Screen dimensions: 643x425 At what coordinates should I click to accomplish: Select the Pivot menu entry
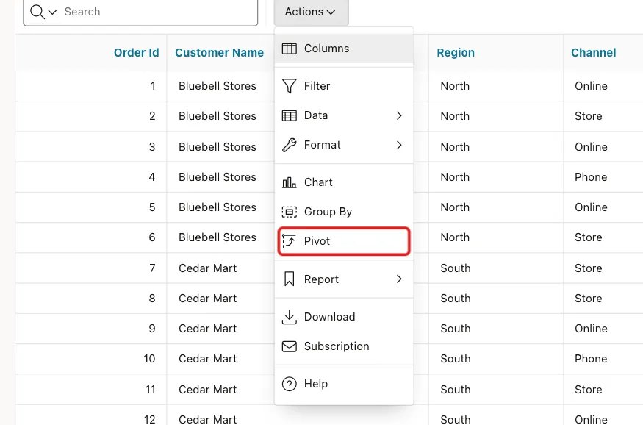(344, 241)
